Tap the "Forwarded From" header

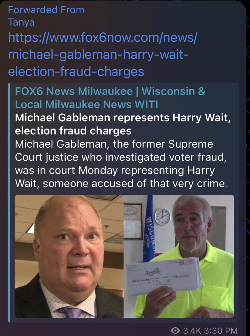[x=46, y=10]
